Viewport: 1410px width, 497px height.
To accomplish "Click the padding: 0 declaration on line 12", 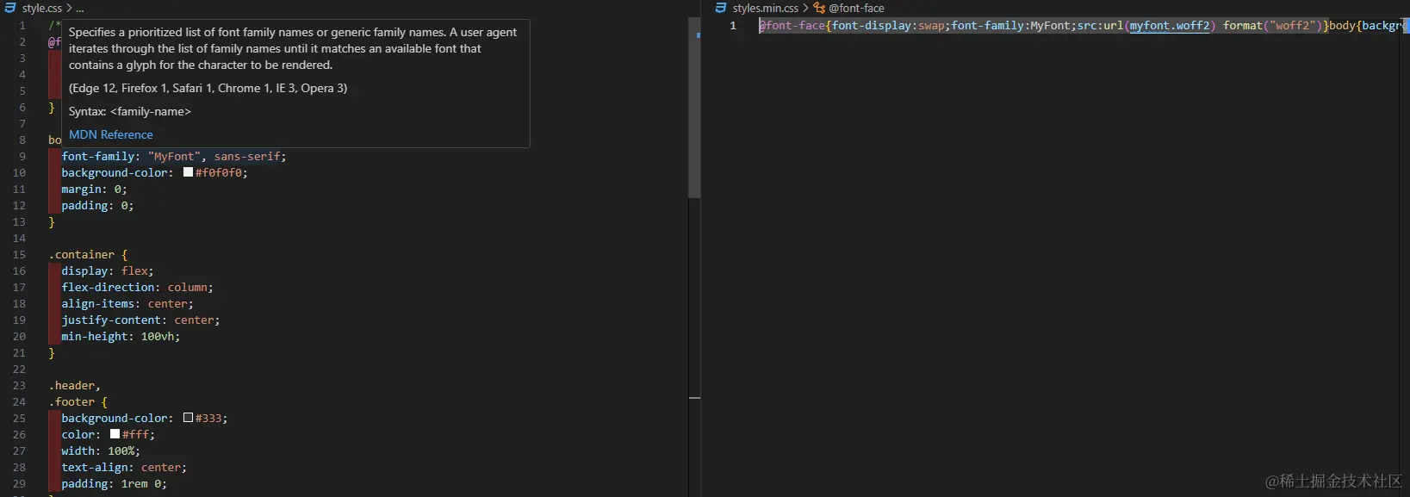I will 97,205.
